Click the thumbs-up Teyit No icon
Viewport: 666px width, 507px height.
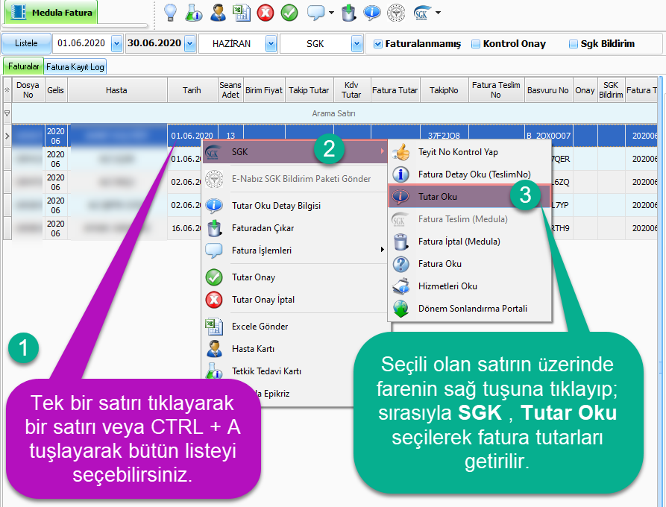[400, 152]
